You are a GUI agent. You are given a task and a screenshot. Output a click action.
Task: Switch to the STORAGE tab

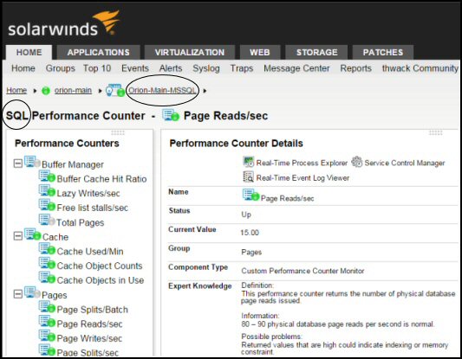tap(316, 52)
